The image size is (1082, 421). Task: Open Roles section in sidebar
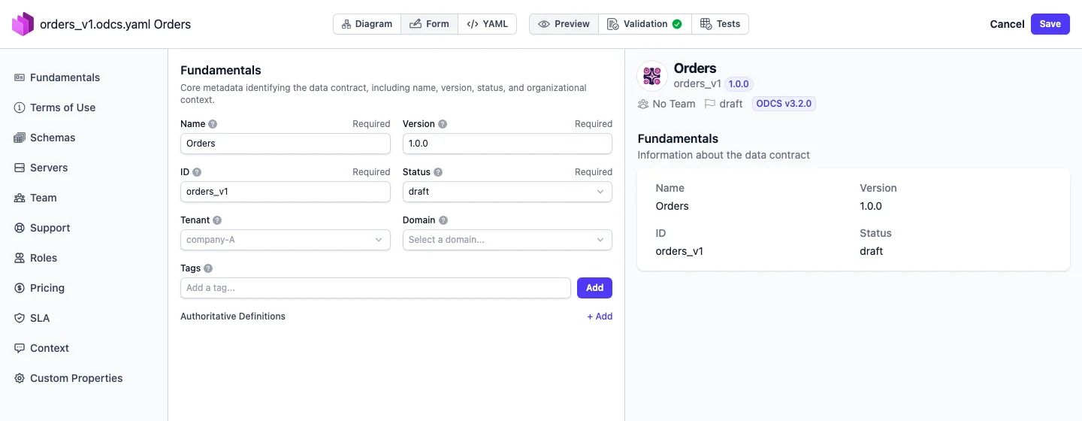click(83, 258)
